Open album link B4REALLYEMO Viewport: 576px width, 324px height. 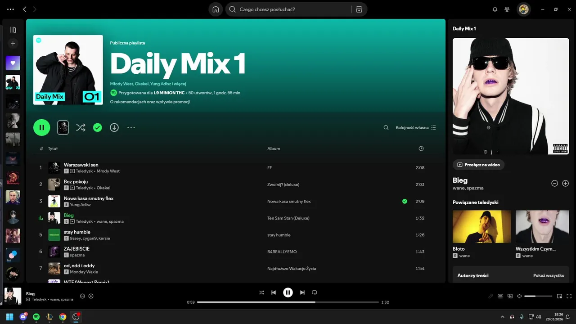(282, 252)
